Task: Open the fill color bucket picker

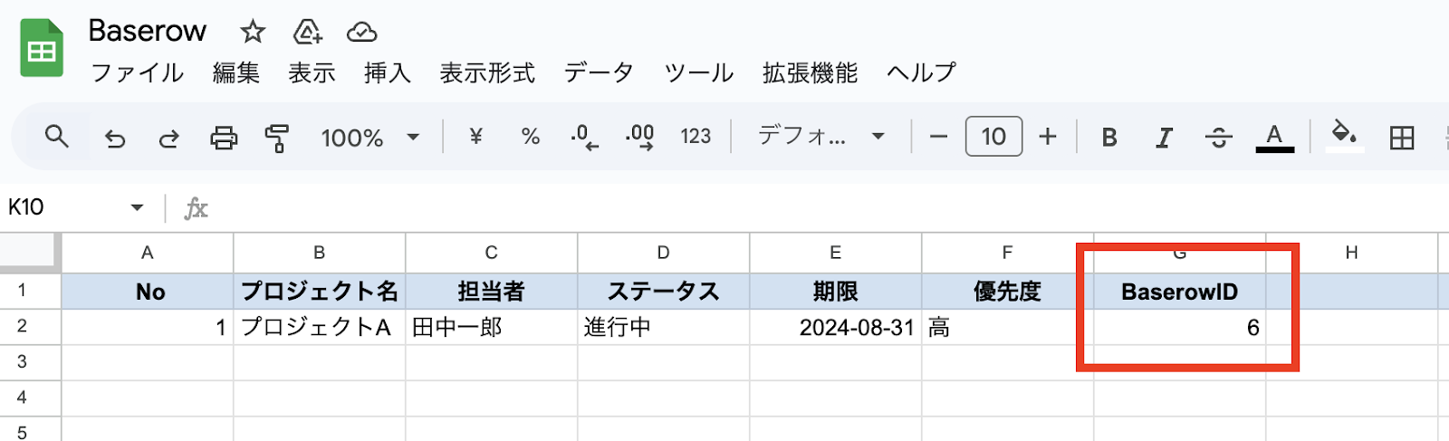Action: click(x=1344, y=136)
